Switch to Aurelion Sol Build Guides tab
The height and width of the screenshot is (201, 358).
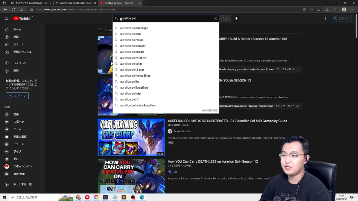pyautogui.click(x=76, y=3)
